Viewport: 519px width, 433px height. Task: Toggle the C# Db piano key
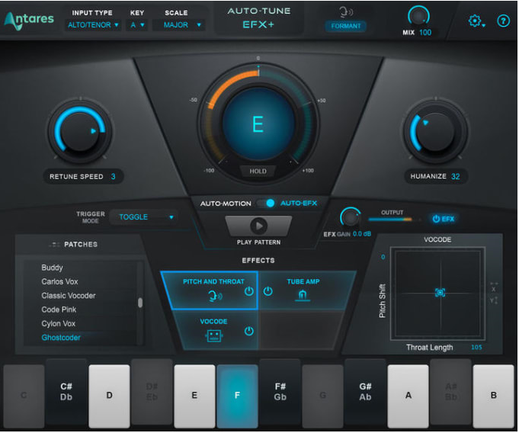pyautogui.click(x=66, y=392)
